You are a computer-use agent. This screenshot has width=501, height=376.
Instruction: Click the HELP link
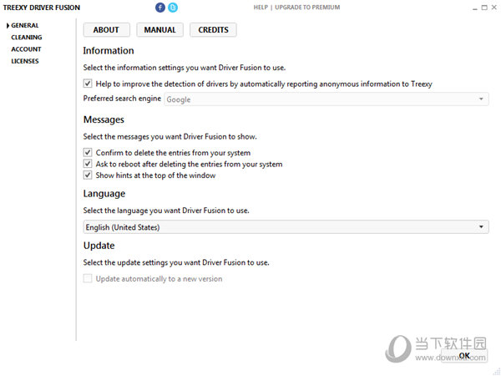(x=261, y=8)
